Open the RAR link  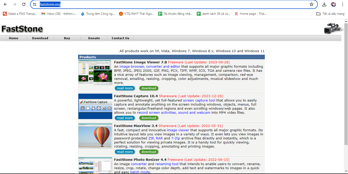(159, 138)
